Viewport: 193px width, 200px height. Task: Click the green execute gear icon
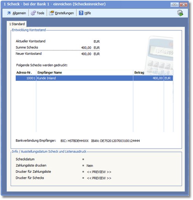pyautogui.click(x=180, y=13)
